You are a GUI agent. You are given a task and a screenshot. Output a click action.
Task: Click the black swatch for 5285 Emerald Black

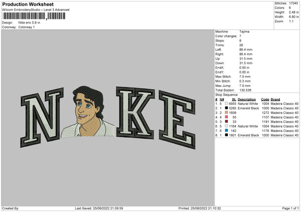[x=226, y=108]
